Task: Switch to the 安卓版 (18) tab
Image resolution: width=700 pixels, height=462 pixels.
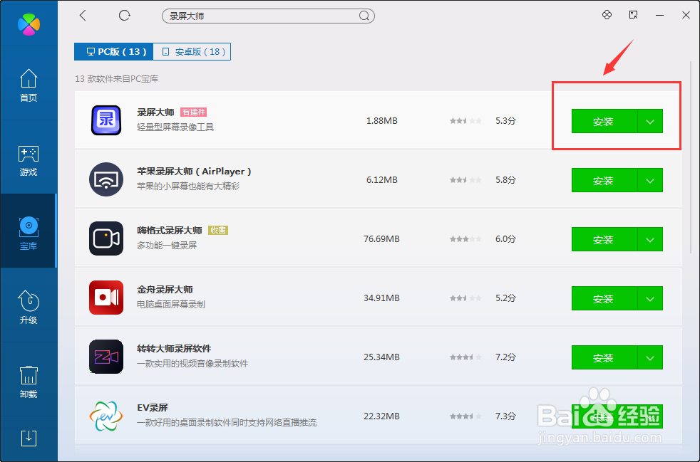Action: coord(192,52)
